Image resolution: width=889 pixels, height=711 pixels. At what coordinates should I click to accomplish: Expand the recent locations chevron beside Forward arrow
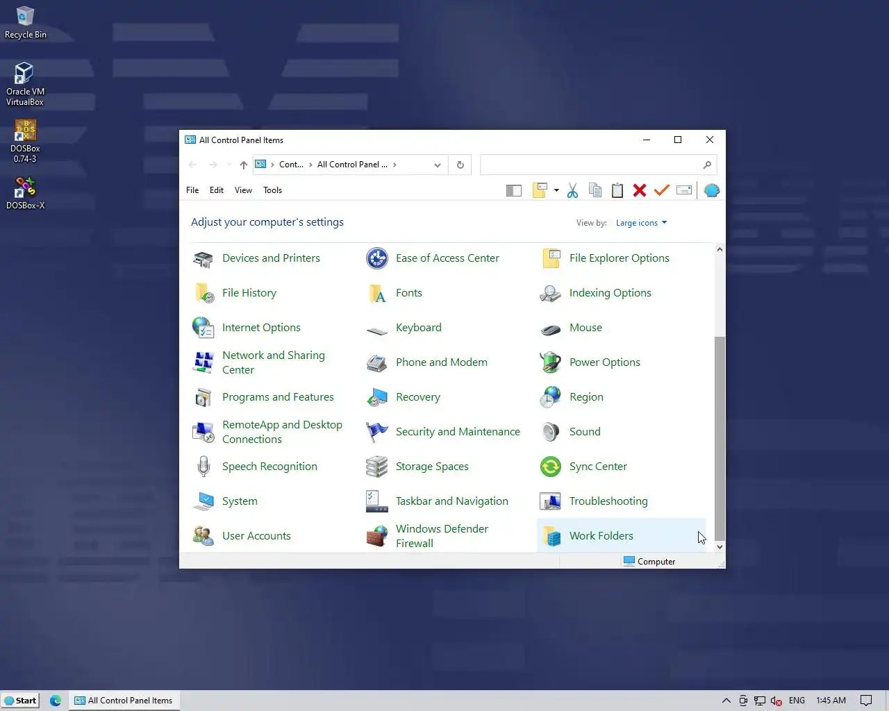pos(229,165)
